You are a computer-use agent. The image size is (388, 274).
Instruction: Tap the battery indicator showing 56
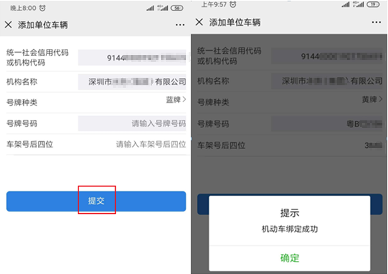[177, 8]
